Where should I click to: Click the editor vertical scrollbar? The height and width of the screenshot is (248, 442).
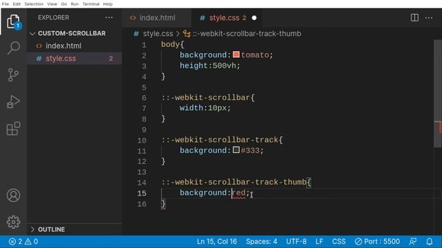tap(437, 94)
